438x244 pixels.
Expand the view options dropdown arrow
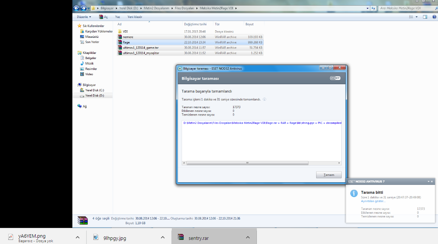pos(417,17)
